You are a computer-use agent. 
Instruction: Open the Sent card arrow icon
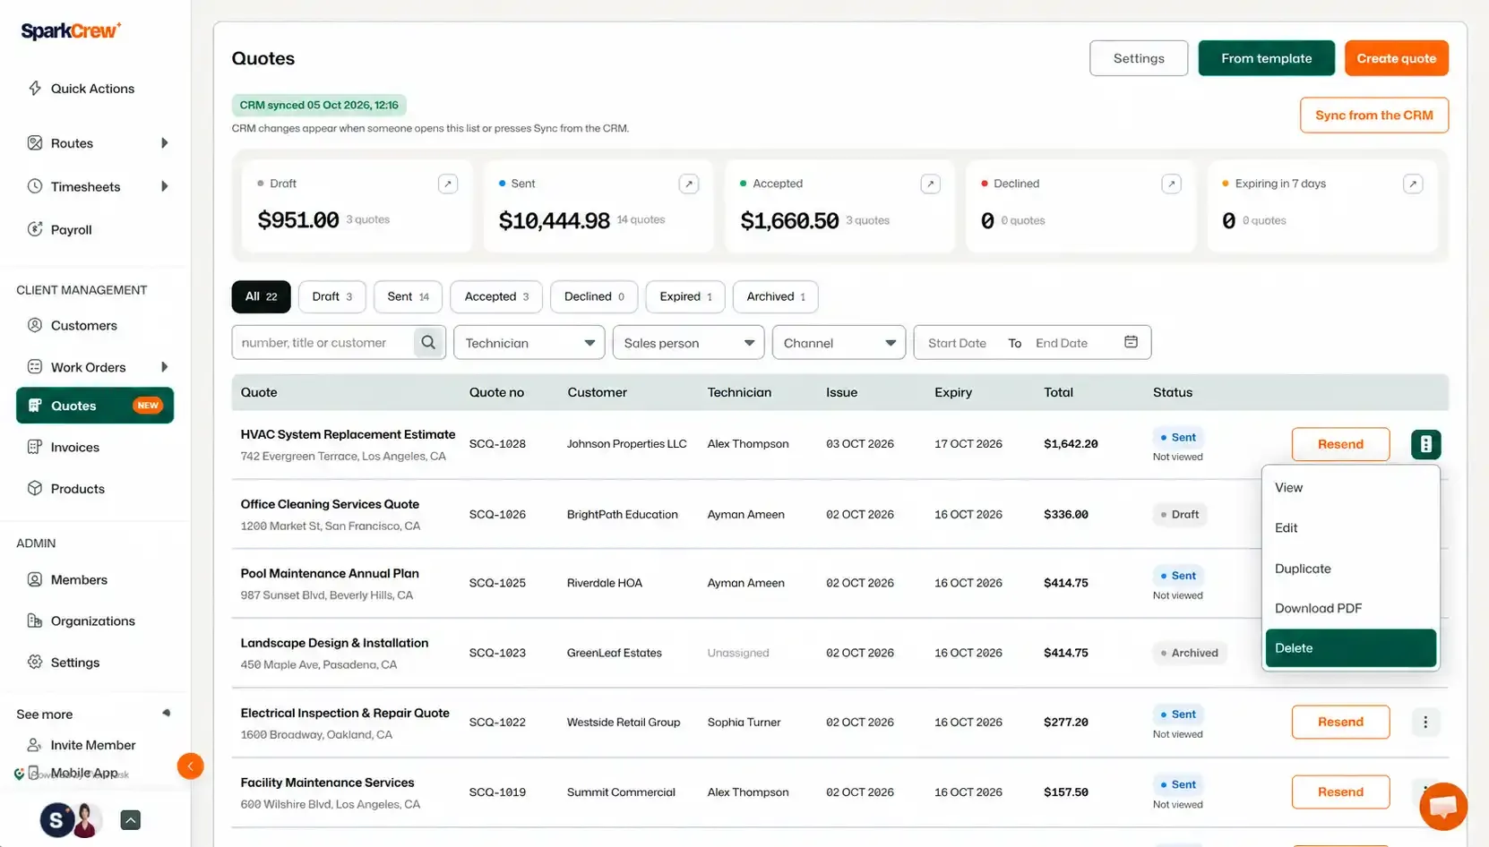[x=689, y=184]
